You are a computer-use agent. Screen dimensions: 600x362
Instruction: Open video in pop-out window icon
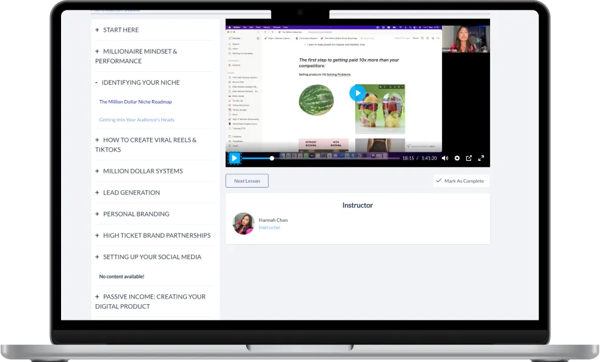(469, 158)
